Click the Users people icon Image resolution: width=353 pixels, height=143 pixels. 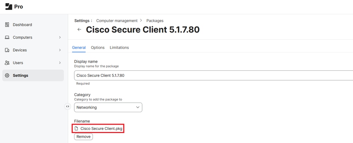(7, 63)
